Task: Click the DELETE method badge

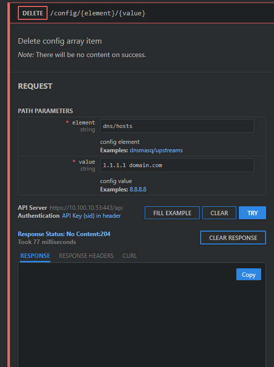Action: pyautogui.click(x=33, y=13)
